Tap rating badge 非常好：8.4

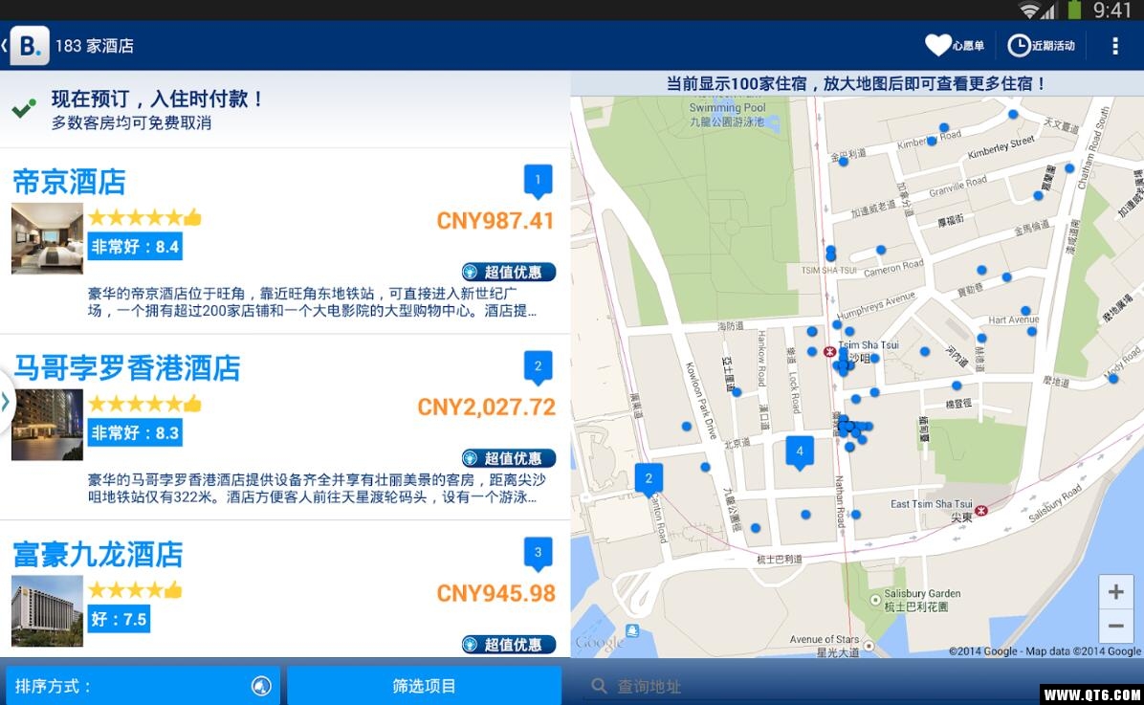pos(135,247)
